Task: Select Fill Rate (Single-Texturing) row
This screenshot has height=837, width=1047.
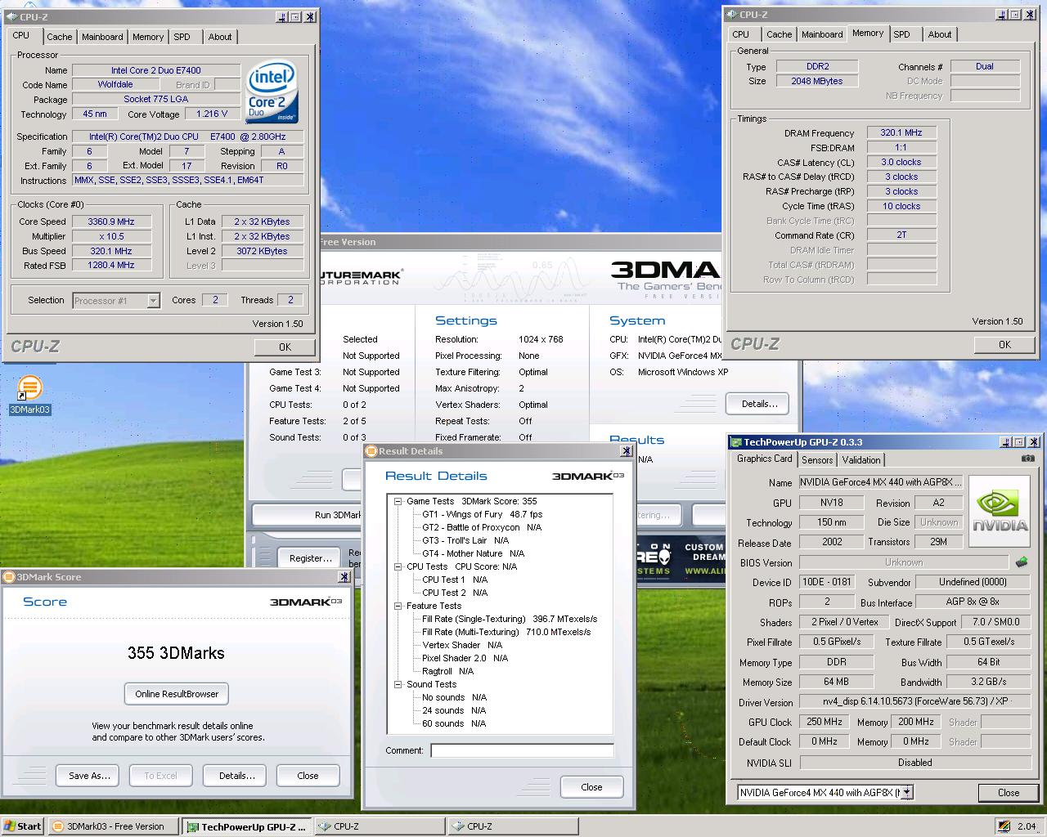Action: (x=510, y=619)
